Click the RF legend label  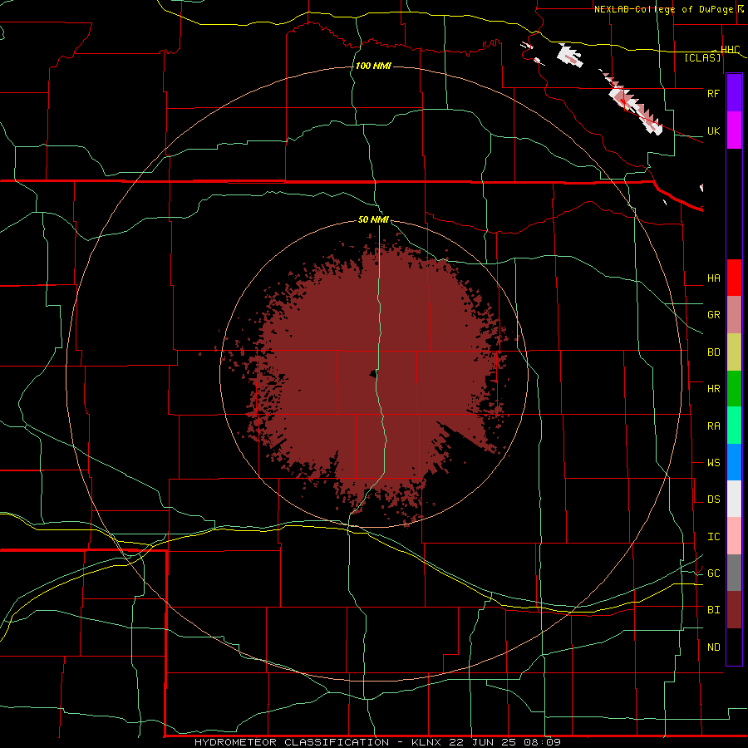point(713,93)
